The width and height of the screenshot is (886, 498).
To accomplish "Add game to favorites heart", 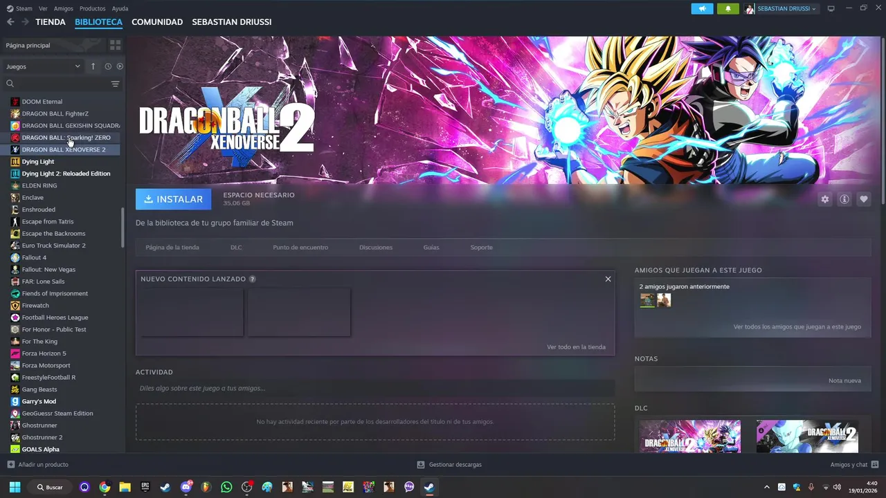I will pyautogui.click(x=863, y=199).
